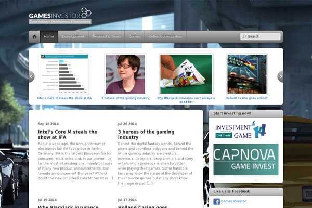Follow the carousel link '3 heroes of the gaming industry'

point(125,98)
